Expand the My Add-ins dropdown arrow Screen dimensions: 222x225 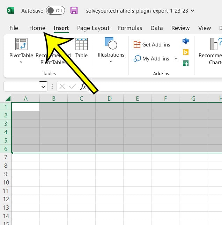point(176,58)
